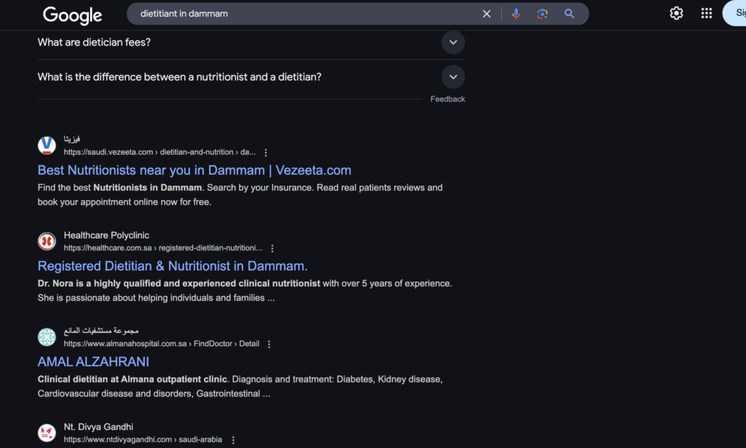Click the Sign in button
The width and height of the screenshot is (746, 448).
(x=734, y=13)
